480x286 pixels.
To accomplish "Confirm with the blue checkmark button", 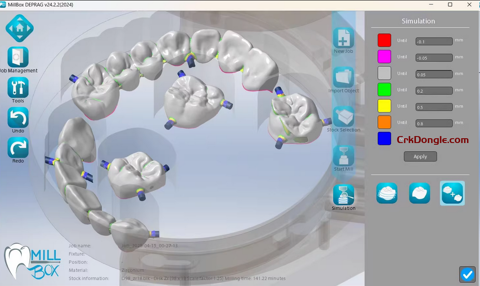I will pos(467,274).
